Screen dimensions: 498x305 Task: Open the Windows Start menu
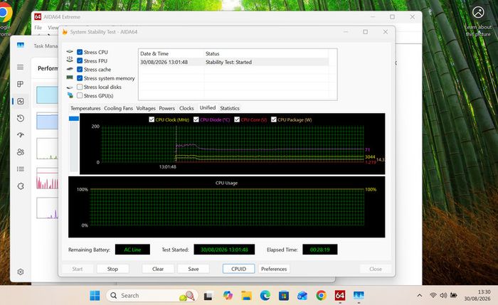(x=95, y=296)
